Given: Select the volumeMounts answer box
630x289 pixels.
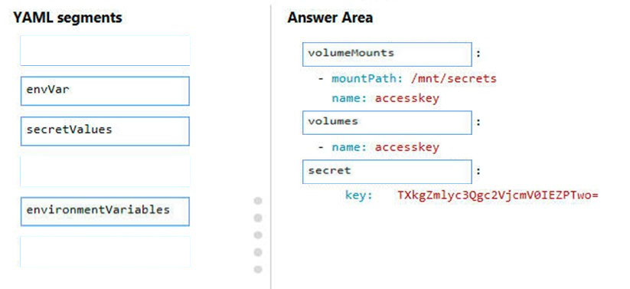Looking at the screenshot, I should coord(387,54).
